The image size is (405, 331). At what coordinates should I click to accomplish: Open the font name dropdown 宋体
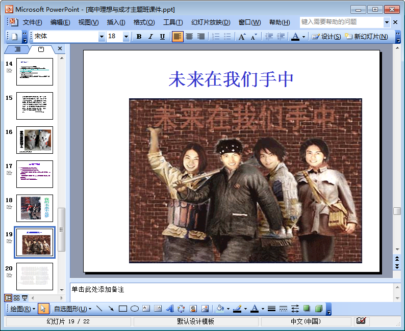click(x=102, y=37)
